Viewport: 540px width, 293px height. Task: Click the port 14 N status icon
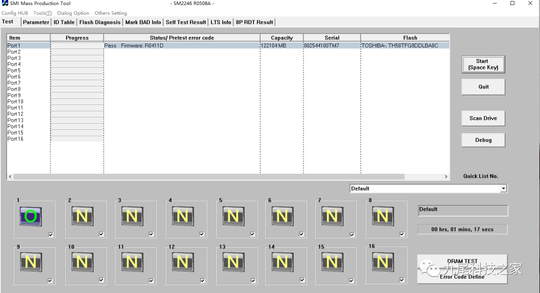click(282, 262)
